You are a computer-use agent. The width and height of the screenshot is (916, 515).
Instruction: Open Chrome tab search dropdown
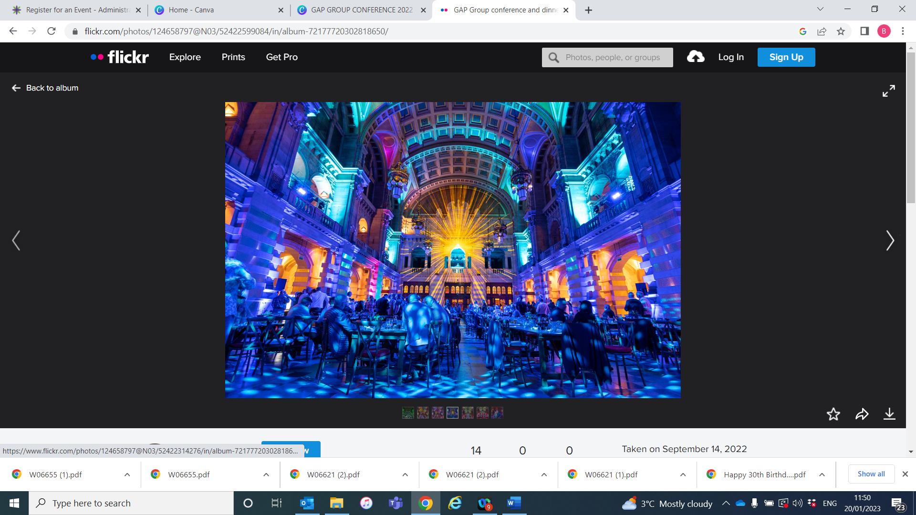820,9
